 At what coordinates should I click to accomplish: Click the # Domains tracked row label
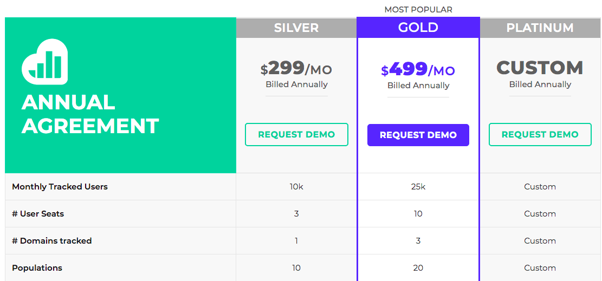pos(52,241)
